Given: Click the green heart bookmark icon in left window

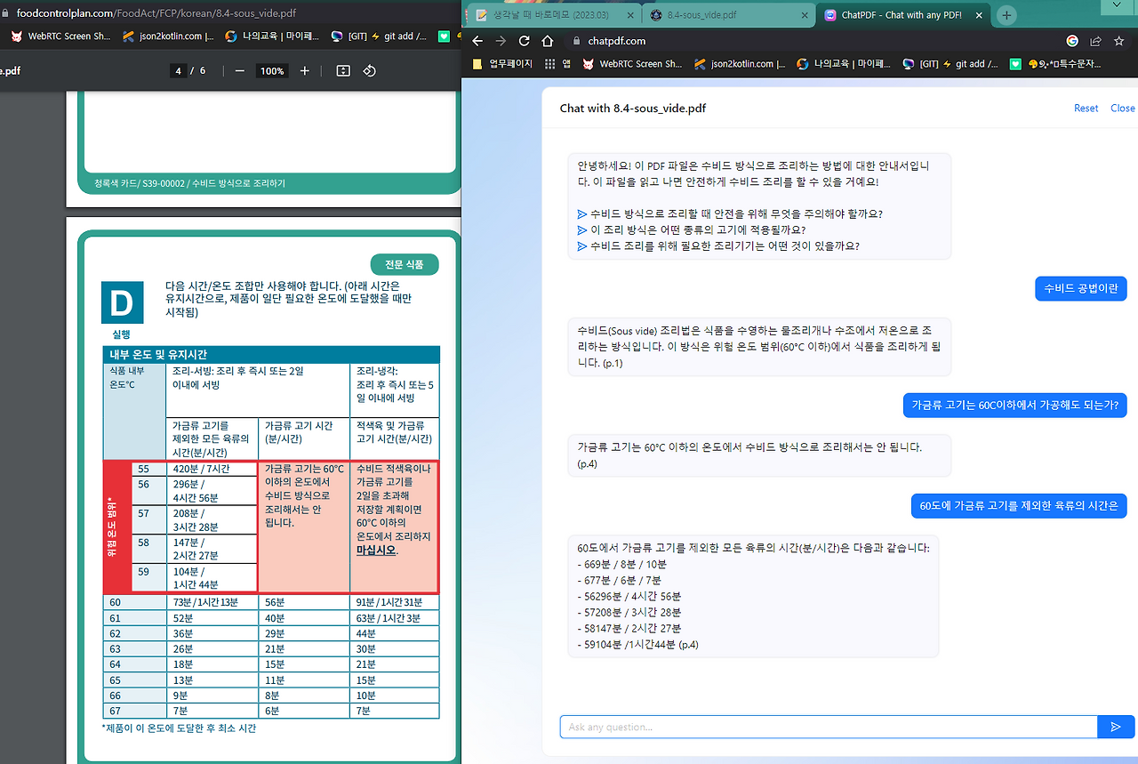Looking at the screenshot, I should 445,37.
